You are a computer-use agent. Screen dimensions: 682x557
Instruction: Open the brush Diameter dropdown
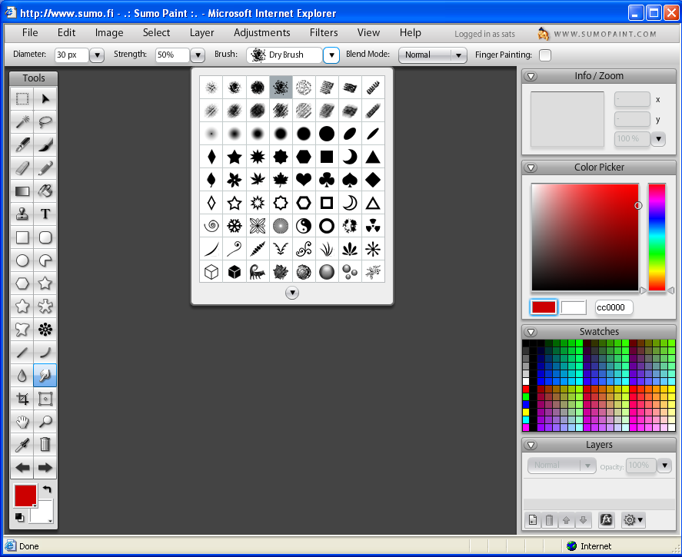click(x=97, y=55)
